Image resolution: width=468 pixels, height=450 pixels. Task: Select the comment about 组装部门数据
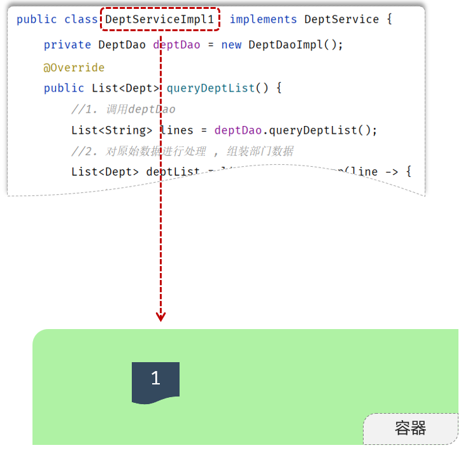182,151
